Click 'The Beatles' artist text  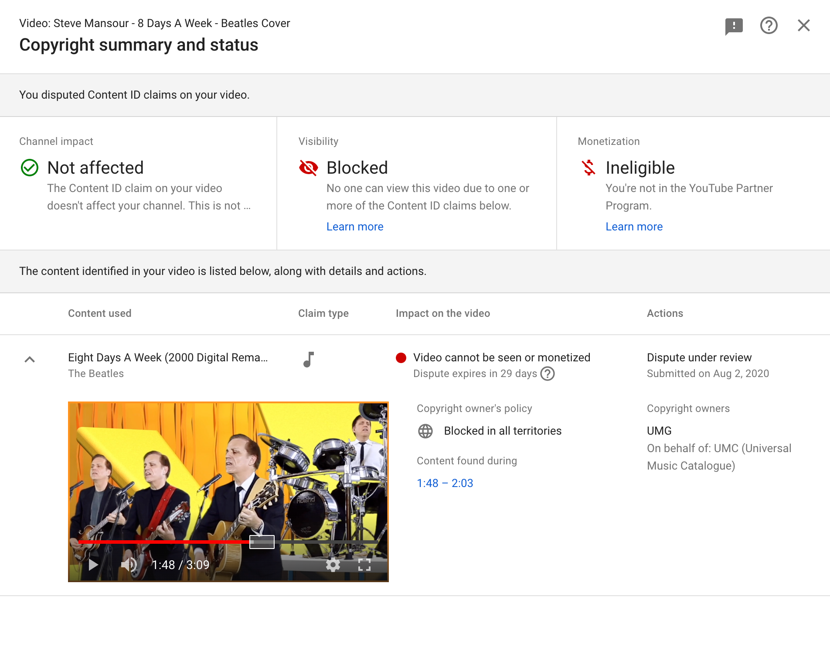(x=96, y=374)
